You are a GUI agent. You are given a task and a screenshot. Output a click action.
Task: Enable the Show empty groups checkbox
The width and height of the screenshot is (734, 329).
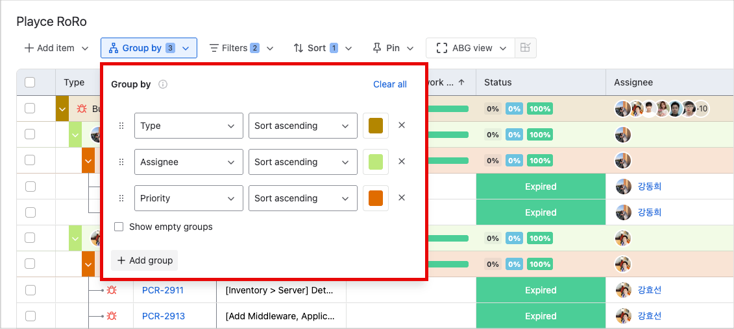[119, 227]
